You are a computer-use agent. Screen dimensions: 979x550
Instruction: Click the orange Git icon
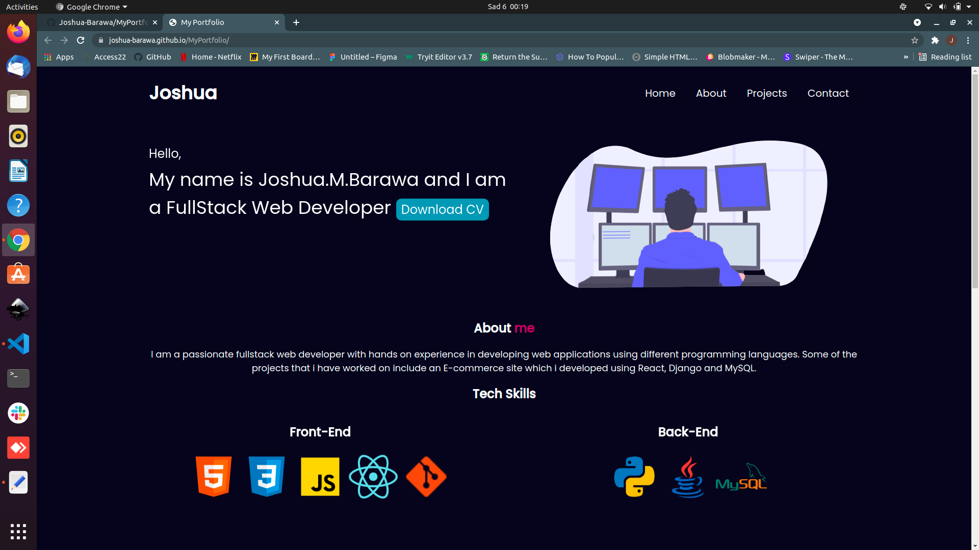(x=426, y=477)
